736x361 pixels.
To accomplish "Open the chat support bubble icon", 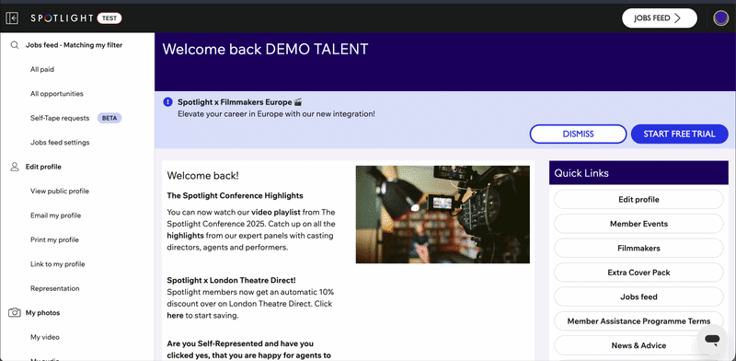I will [x=712, y=340].
